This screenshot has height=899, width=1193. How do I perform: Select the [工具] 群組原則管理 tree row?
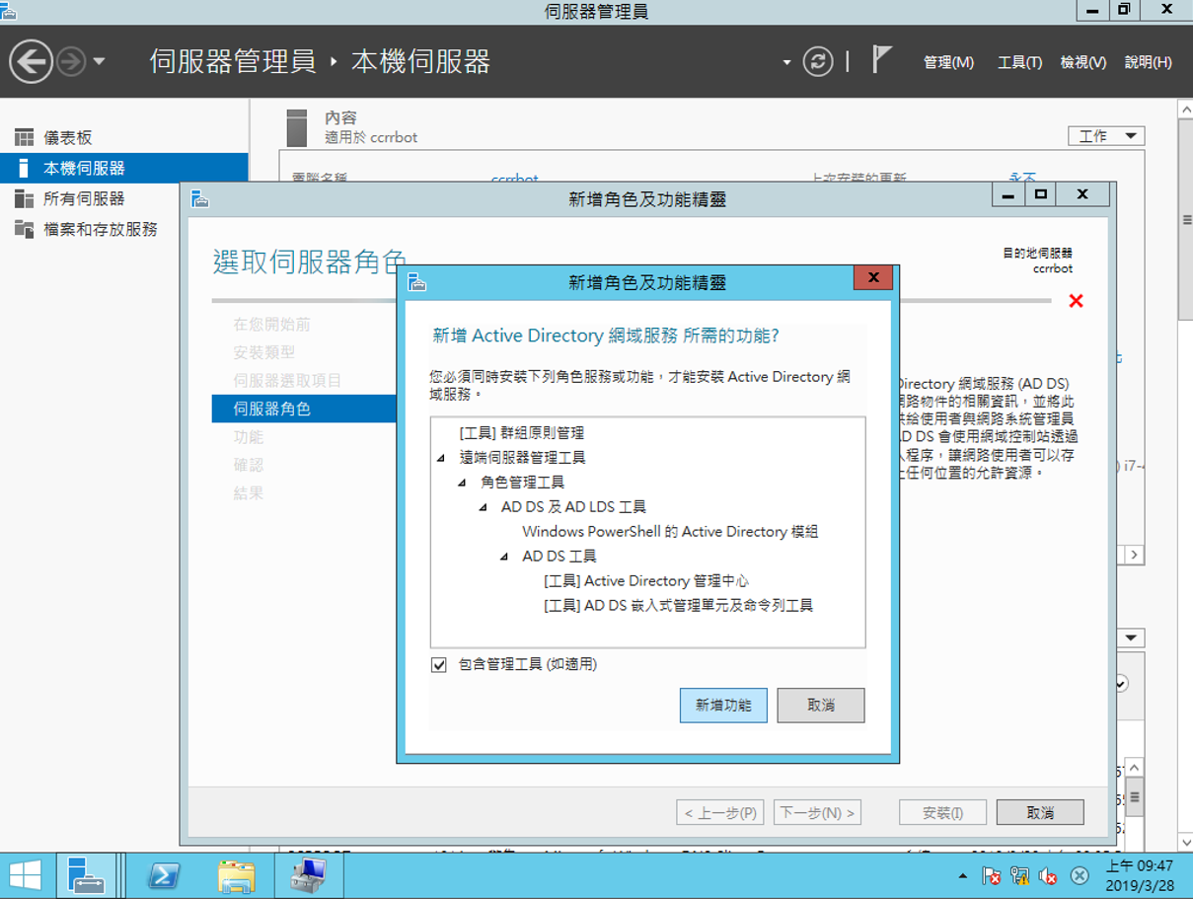tap(522, 433)
